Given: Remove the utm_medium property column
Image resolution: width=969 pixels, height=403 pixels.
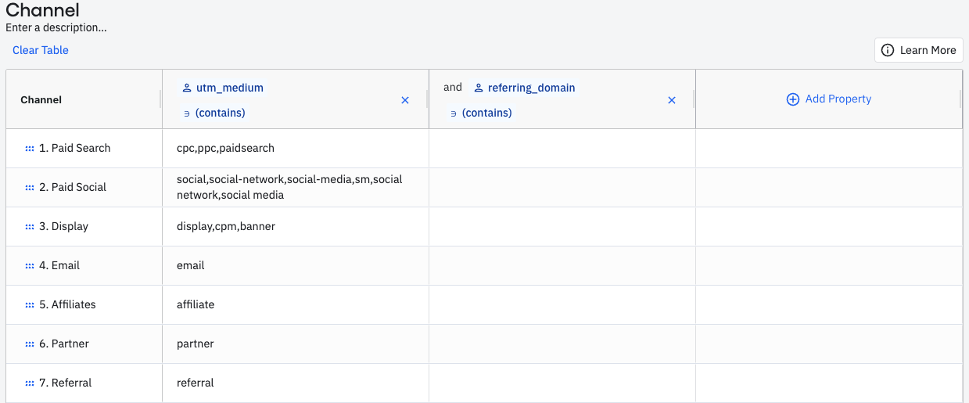Looking at the screenshot, I should 405,100.
